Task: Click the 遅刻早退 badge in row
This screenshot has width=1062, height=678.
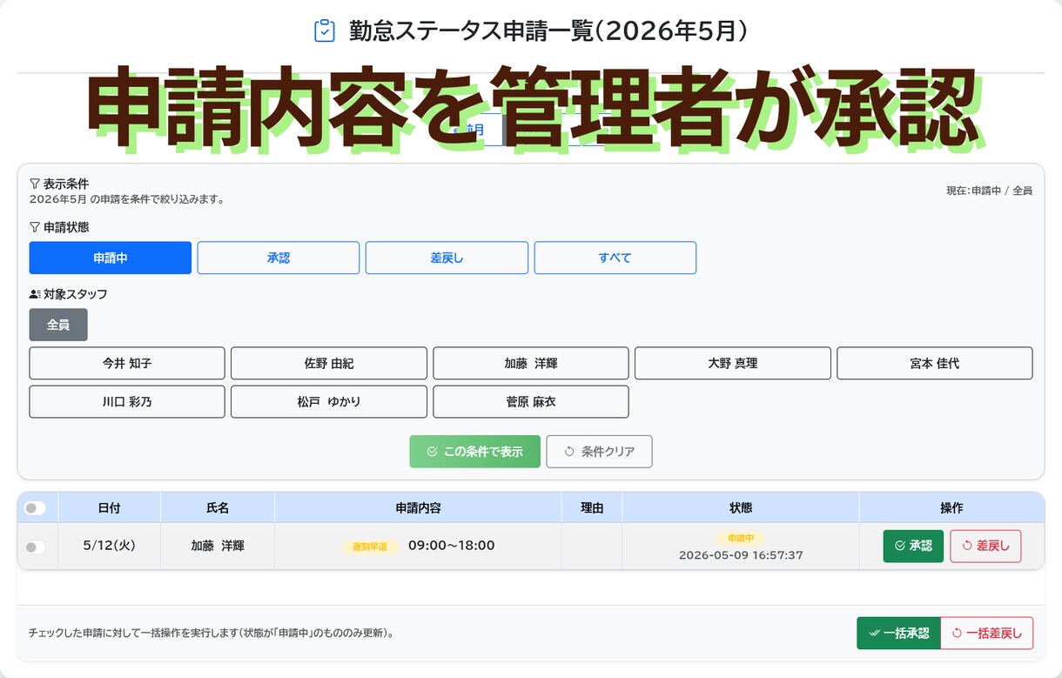Action: [x=370, y=547]
